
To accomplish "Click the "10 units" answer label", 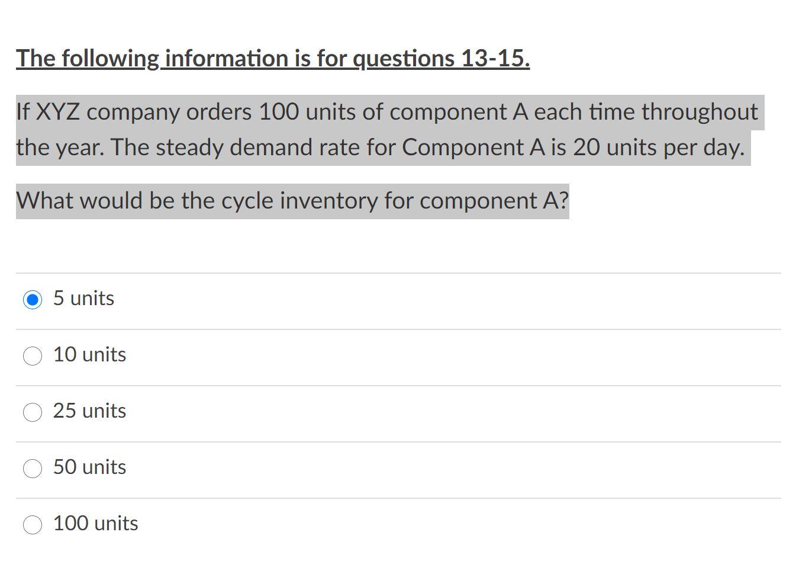I will tap(89, 355).
